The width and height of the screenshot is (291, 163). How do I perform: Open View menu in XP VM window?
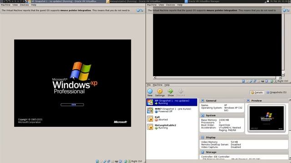coord(15,5)
